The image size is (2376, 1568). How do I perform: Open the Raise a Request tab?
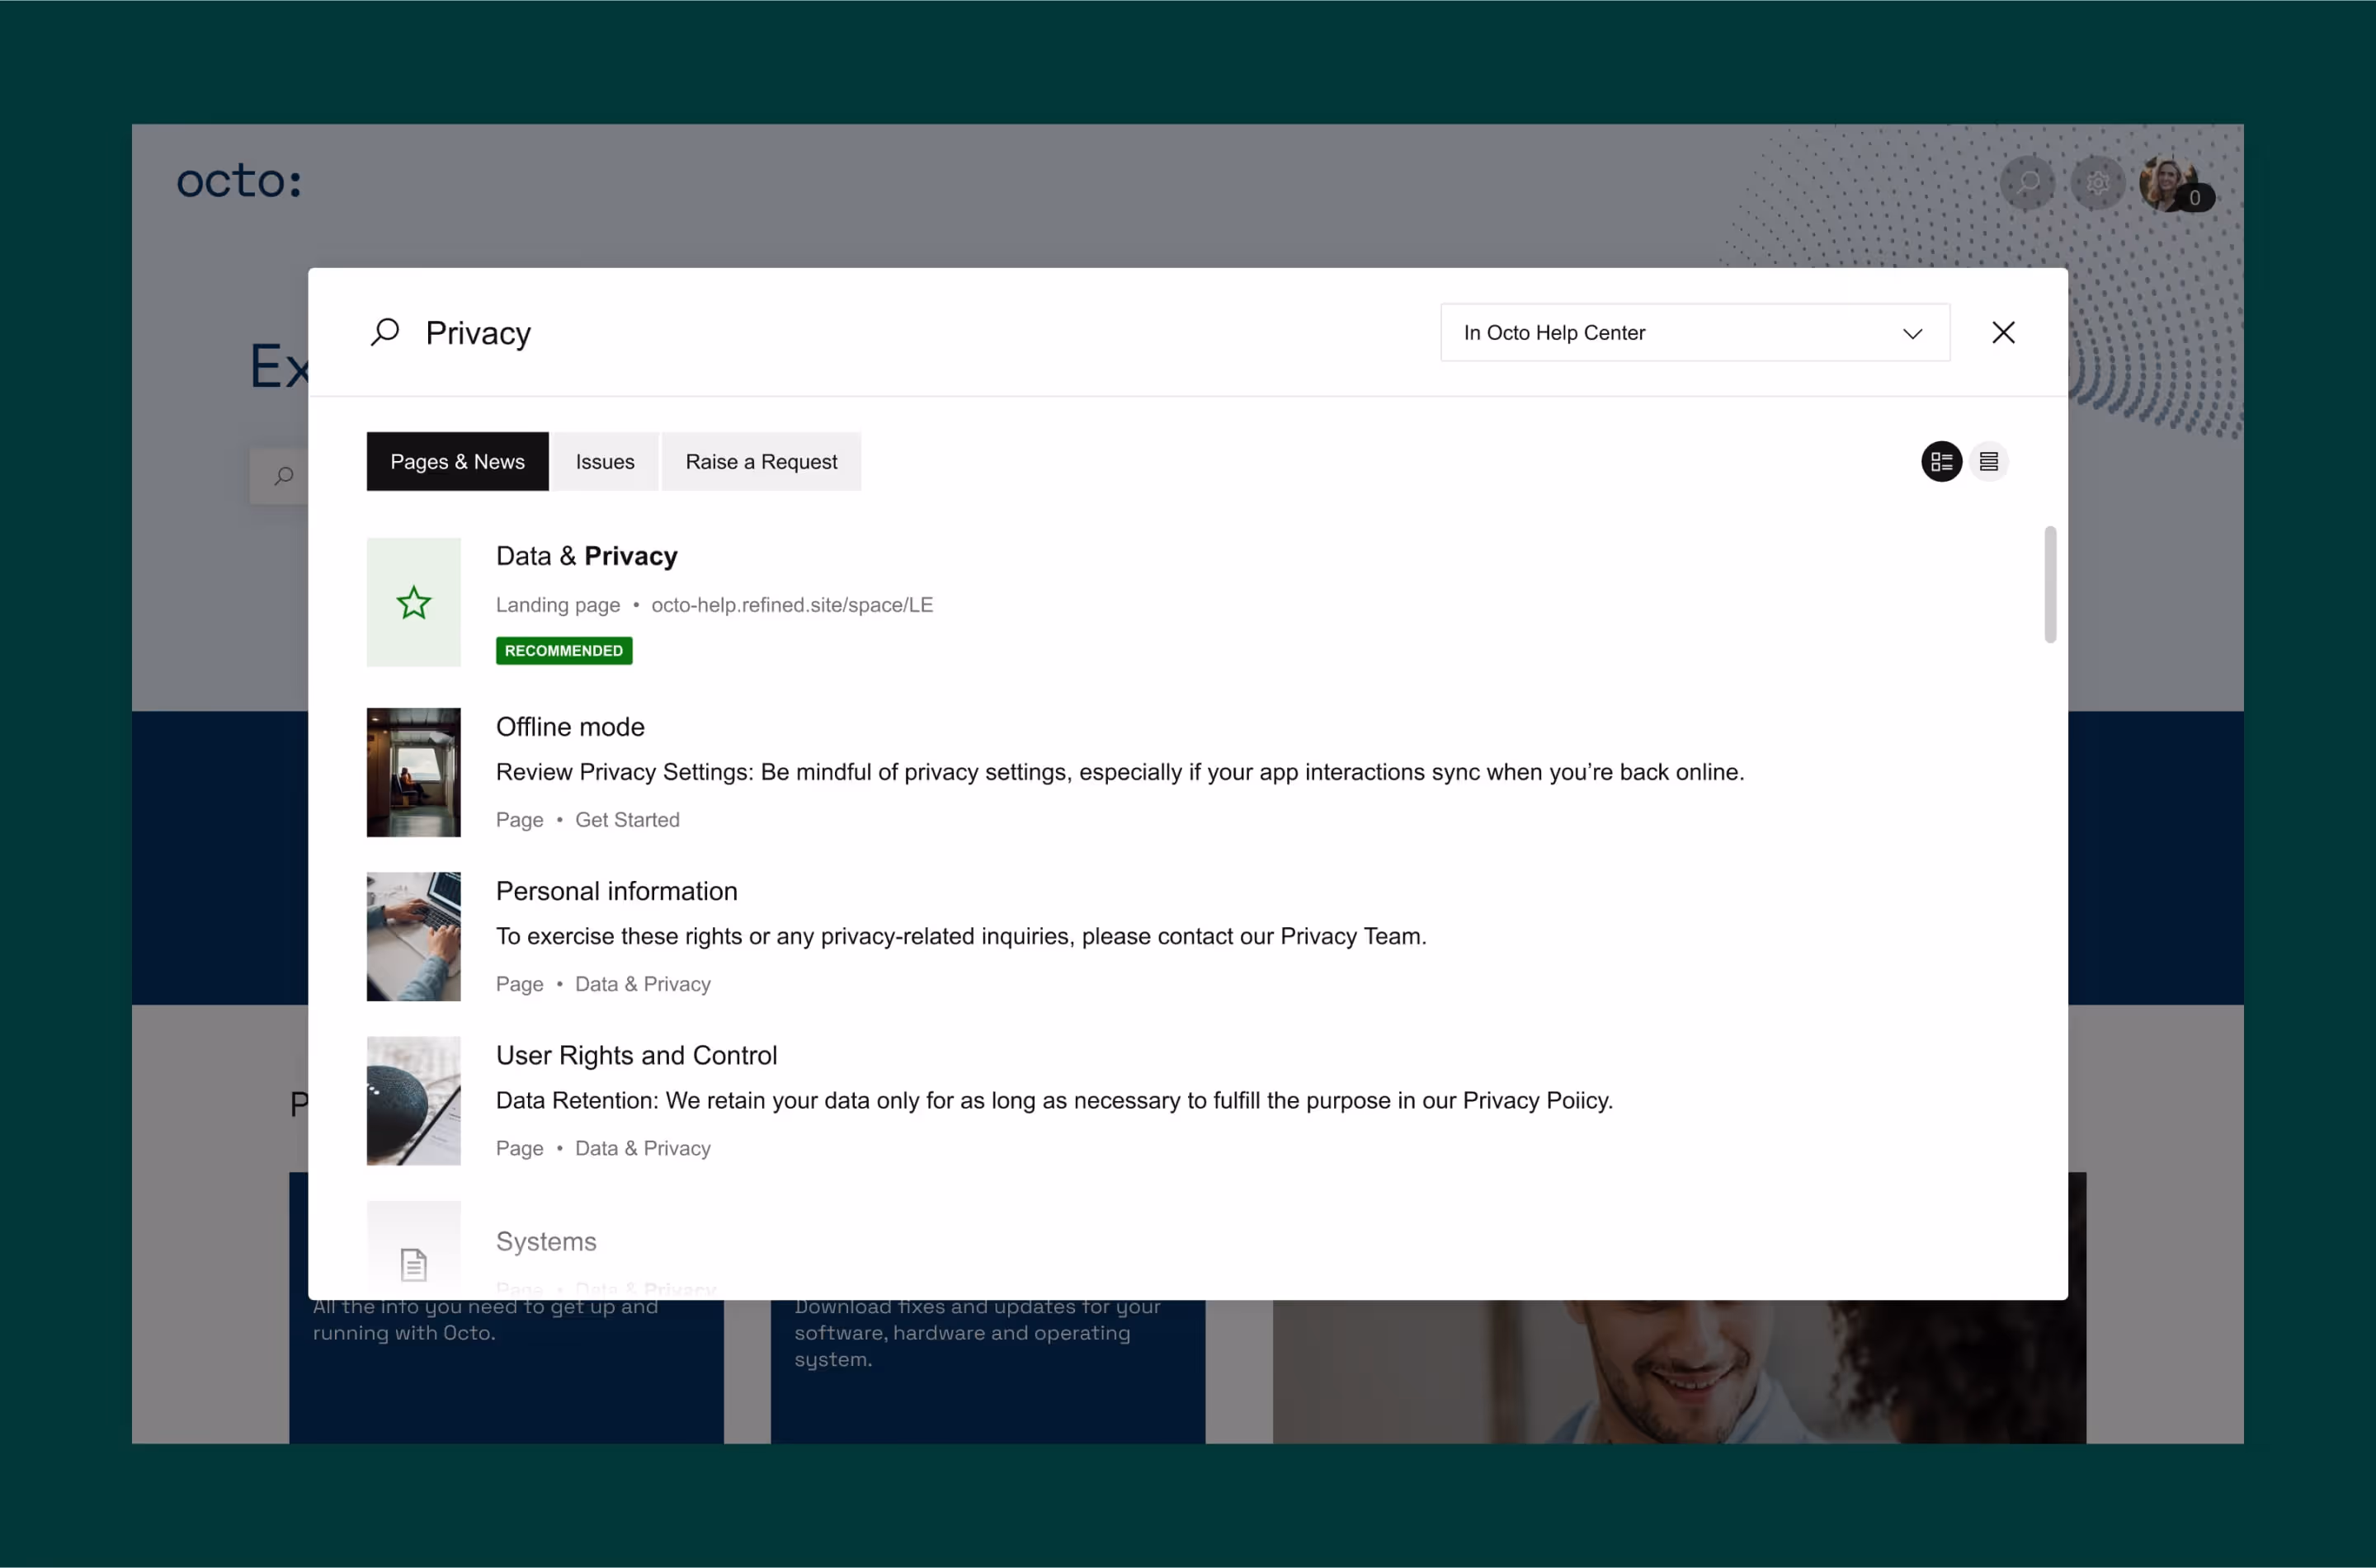click(761, 461)
